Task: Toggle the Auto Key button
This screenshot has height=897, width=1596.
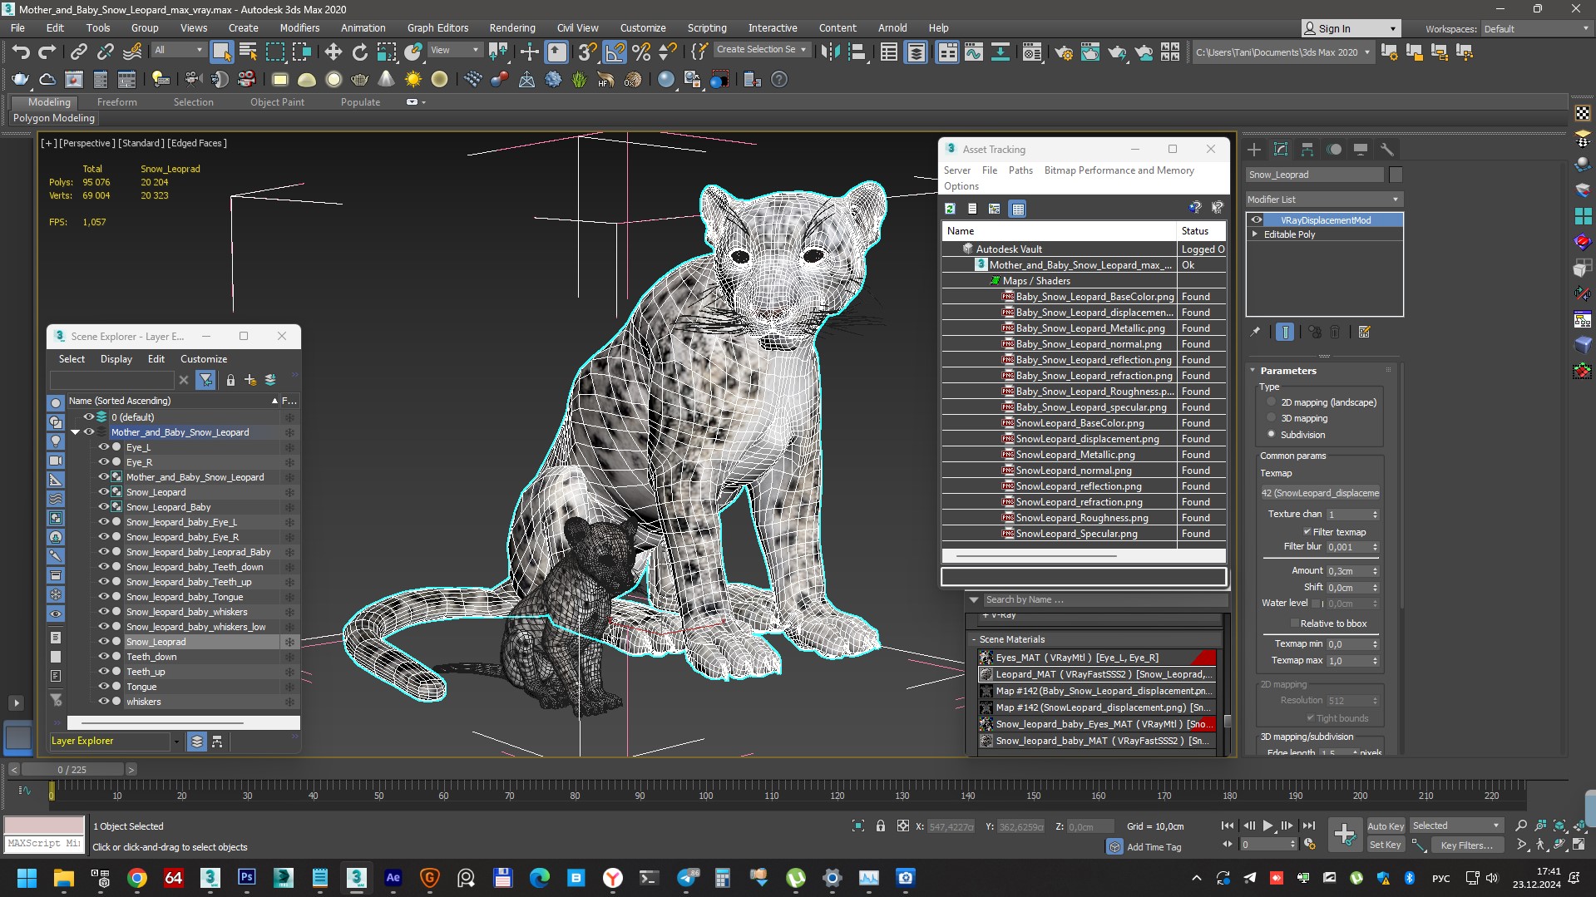Action: pos(1385,826)
